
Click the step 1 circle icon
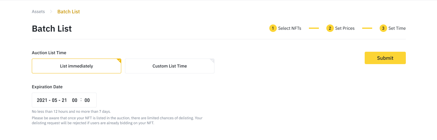tap(273, 28)
